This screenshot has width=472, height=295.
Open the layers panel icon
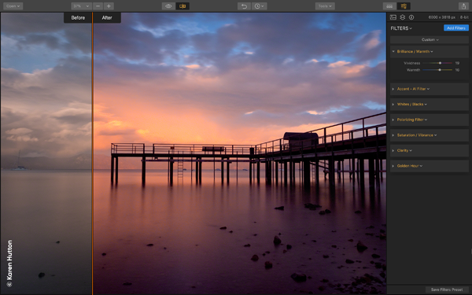(403, 17)
